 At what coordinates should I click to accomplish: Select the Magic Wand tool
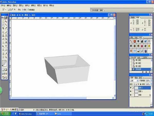(6, 25)
